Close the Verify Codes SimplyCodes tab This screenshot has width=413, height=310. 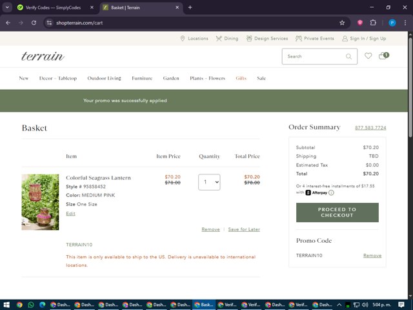pyautogui.click(x=92, y=7)
